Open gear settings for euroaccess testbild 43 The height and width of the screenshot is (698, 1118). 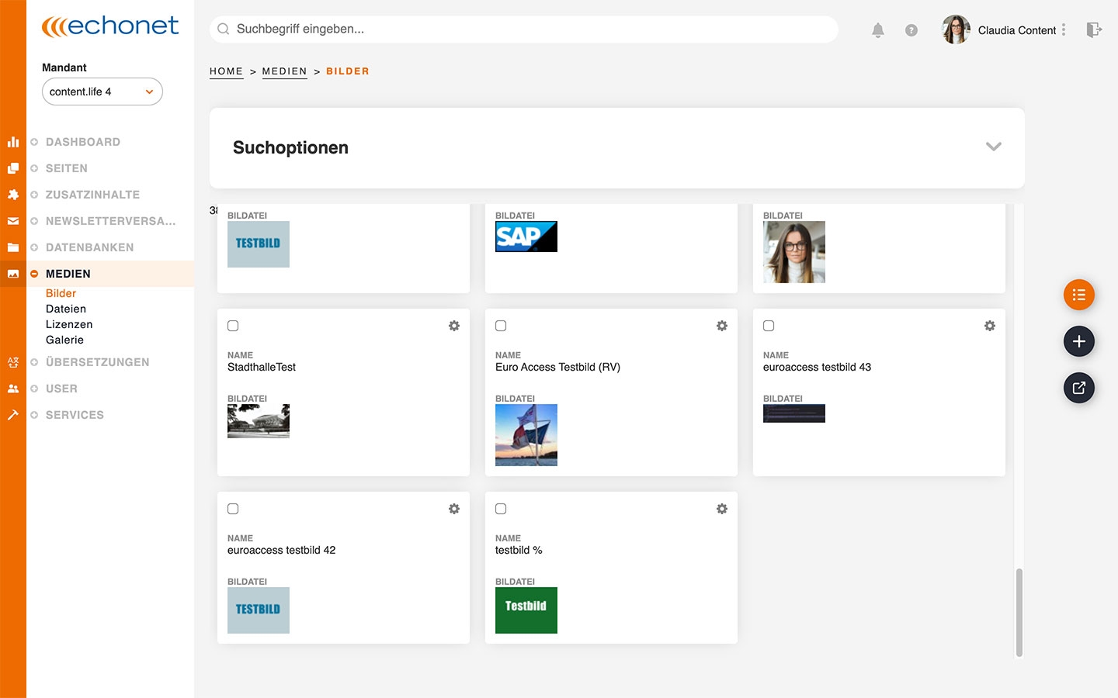click(x=990, y=326)
